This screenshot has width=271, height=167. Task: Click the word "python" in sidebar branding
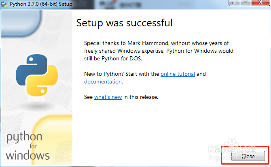(24, 138)
